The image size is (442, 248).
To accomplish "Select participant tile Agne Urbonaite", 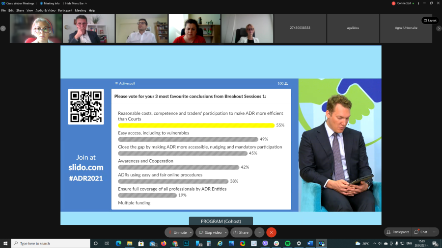I will click(406, 29).
